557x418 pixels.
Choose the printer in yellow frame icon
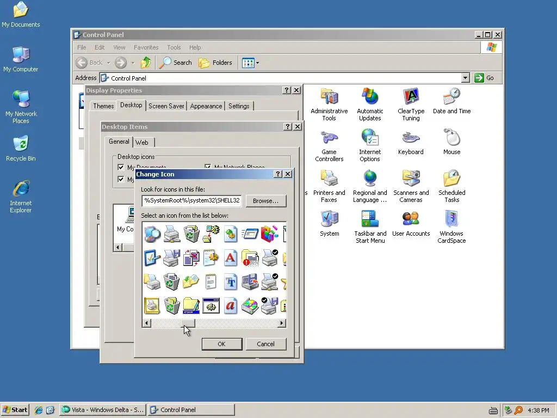pos(152,306)
